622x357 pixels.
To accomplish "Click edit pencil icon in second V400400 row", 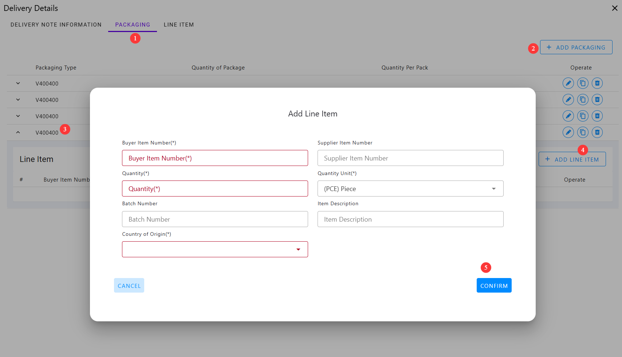I will pyautogui.click(x=568, y=100).
